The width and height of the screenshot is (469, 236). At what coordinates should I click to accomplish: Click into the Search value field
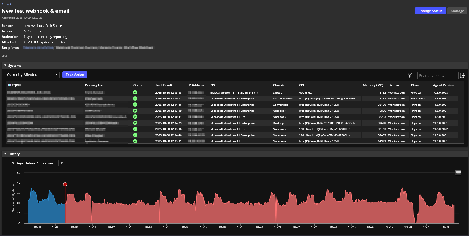(x=437, y=76)
